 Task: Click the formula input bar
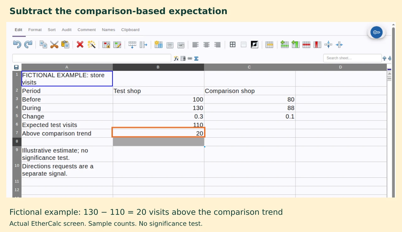(92, 58)
